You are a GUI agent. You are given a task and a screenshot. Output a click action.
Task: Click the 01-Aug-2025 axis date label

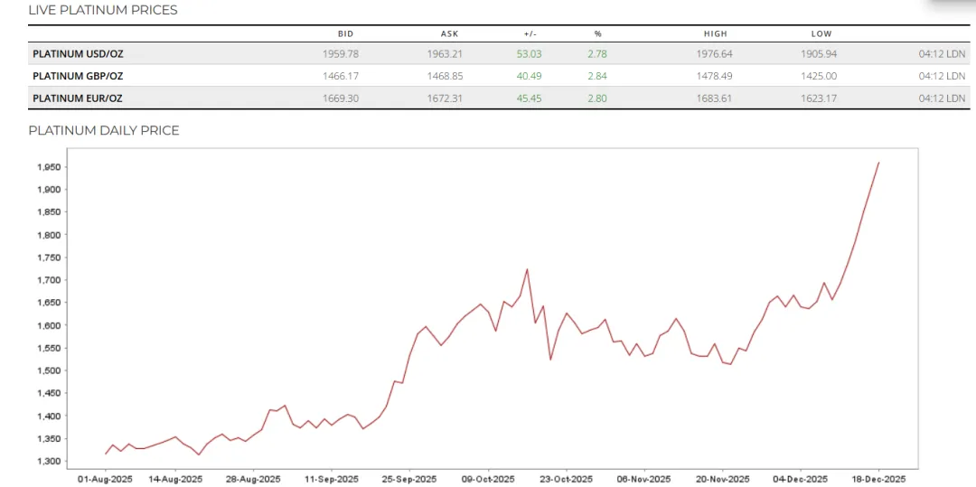coord(105,480)
